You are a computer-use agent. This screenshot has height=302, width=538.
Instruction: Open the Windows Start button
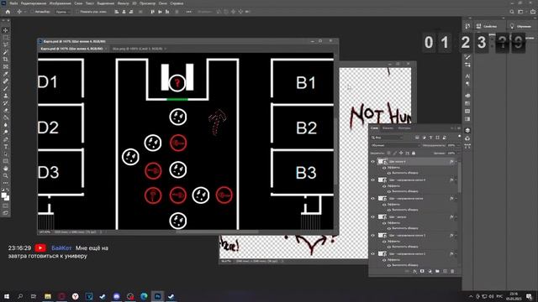pos(7,296)
